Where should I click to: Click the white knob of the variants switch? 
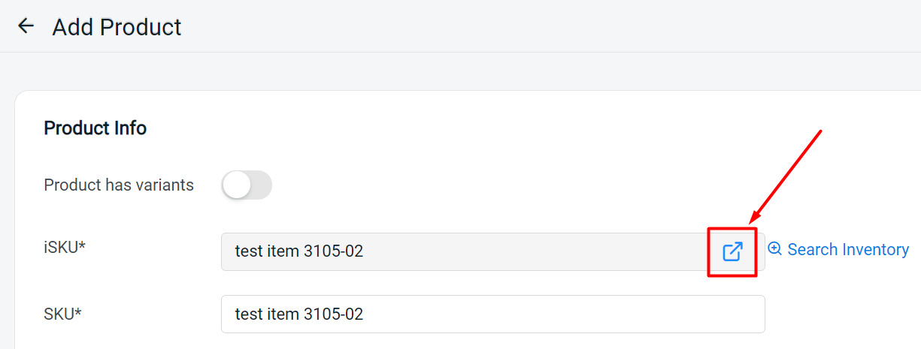[x=237, y=185]
